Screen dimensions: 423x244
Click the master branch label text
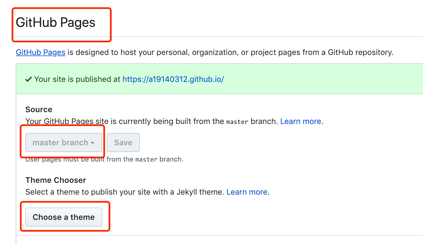pos(60,142)
